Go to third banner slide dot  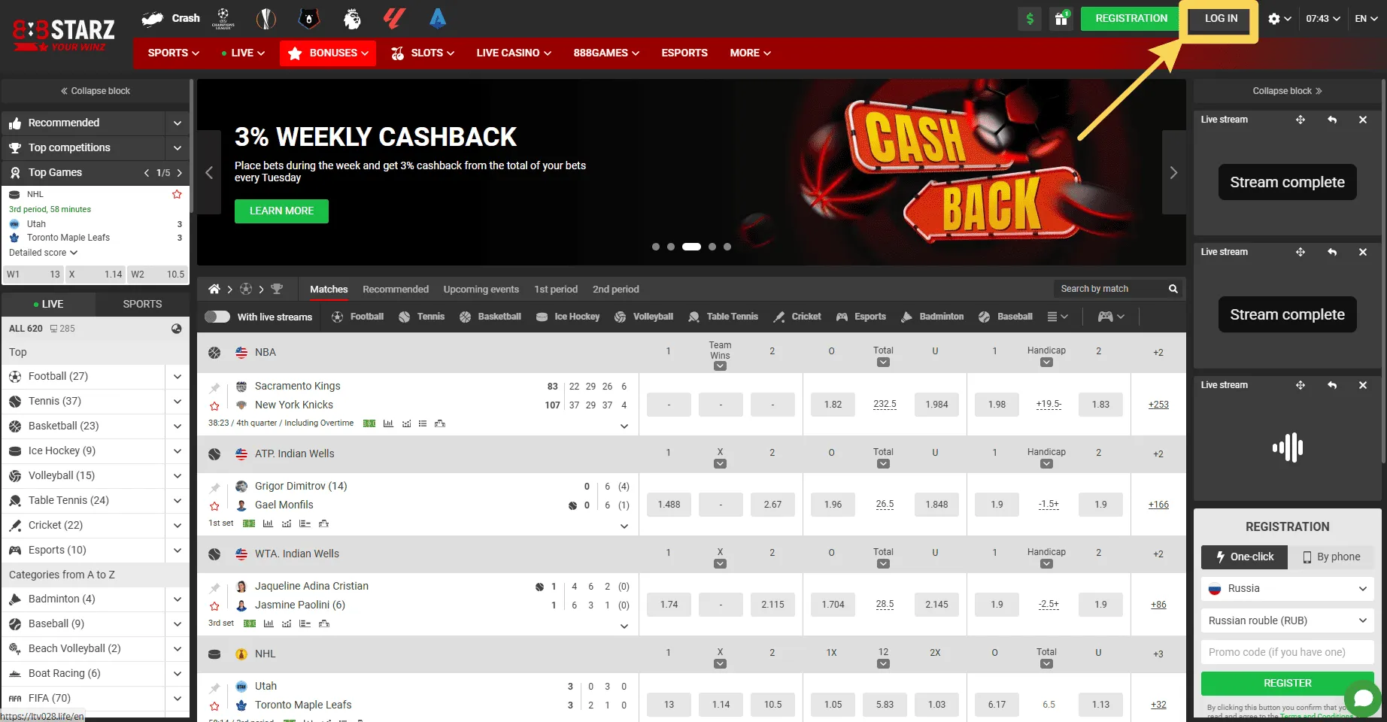[x=691, y=247]
